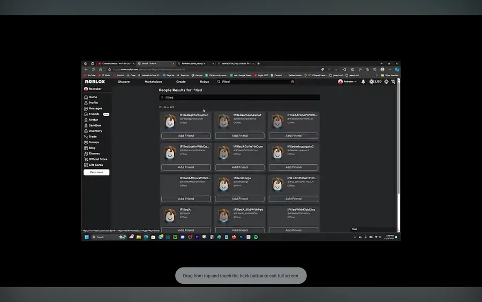Open the Chat panel

tap(373, 230)
